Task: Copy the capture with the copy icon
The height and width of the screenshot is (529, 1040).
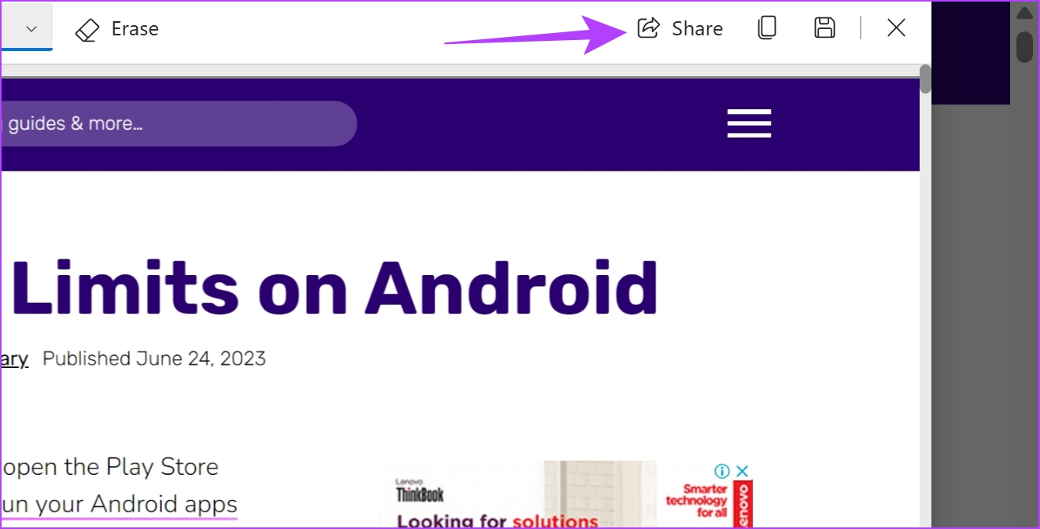Action: coord(767,29)
